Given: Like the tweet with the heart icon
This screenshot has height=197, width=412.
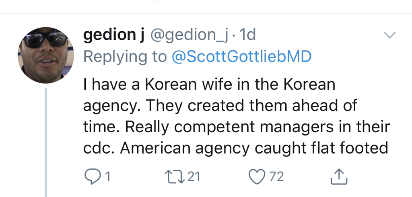Looking at the screenshot, I should click(x=257, y=176).
